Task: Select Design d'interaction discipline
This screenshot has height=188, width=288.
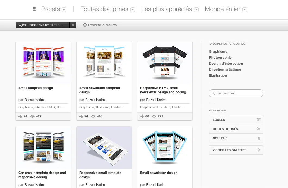Action: coord(226,64)
